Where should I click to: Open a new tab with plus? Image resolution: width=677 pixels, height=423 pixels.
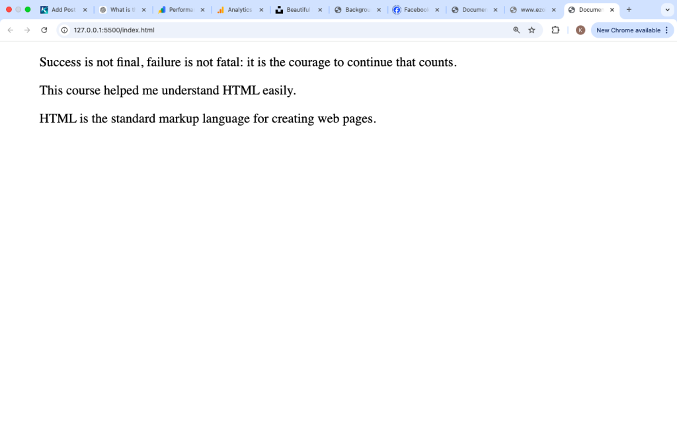(x=629, y=9)
